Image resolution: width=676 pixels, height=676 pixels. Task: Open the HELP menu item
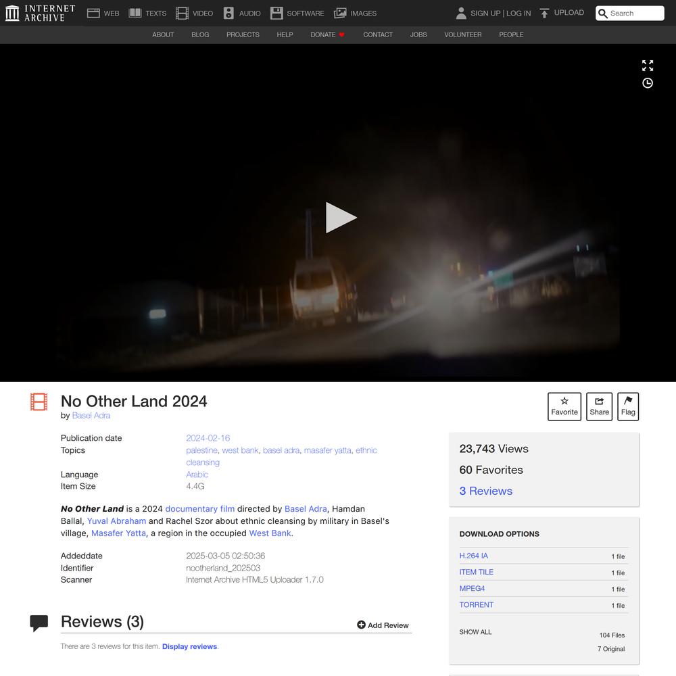point(285,34)
